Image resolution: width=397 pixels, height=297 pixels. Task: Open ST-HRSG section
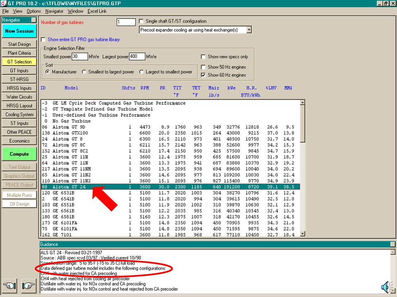click(19, 79)
